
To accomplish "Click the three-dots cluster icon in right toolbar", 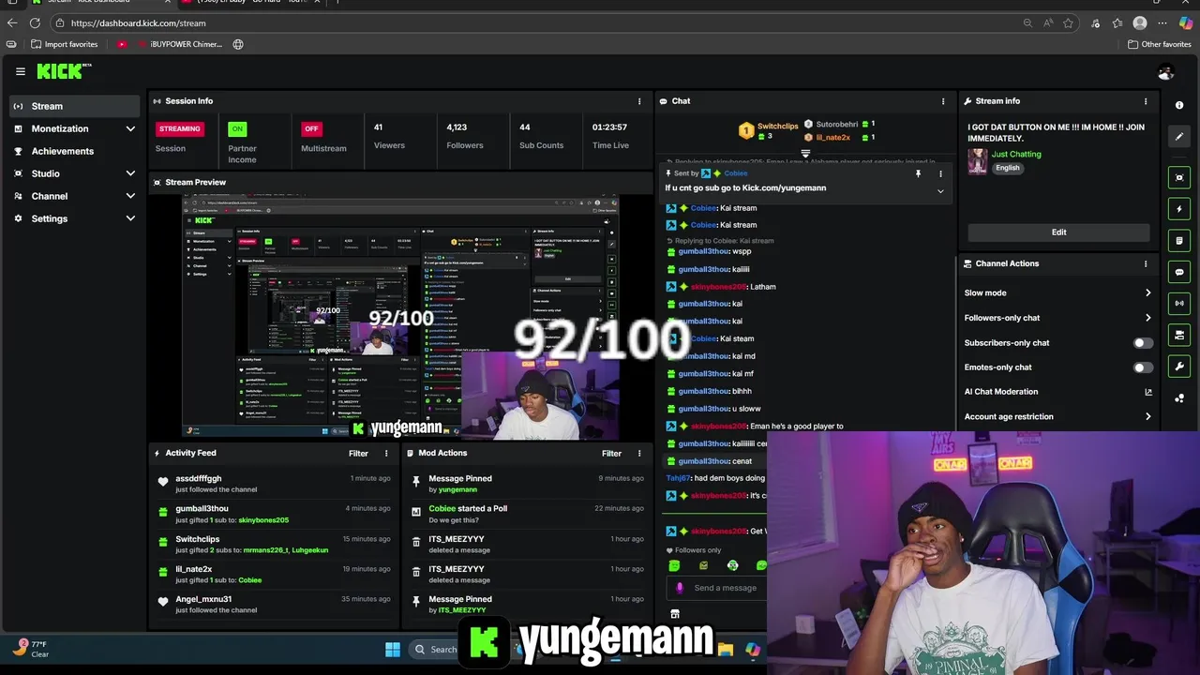I will tap(1179, 398).
